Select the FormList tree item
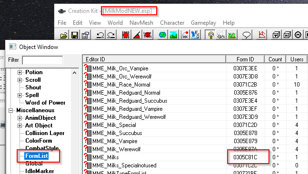Viewport: 308px width, 174px height. click(37, 156)
